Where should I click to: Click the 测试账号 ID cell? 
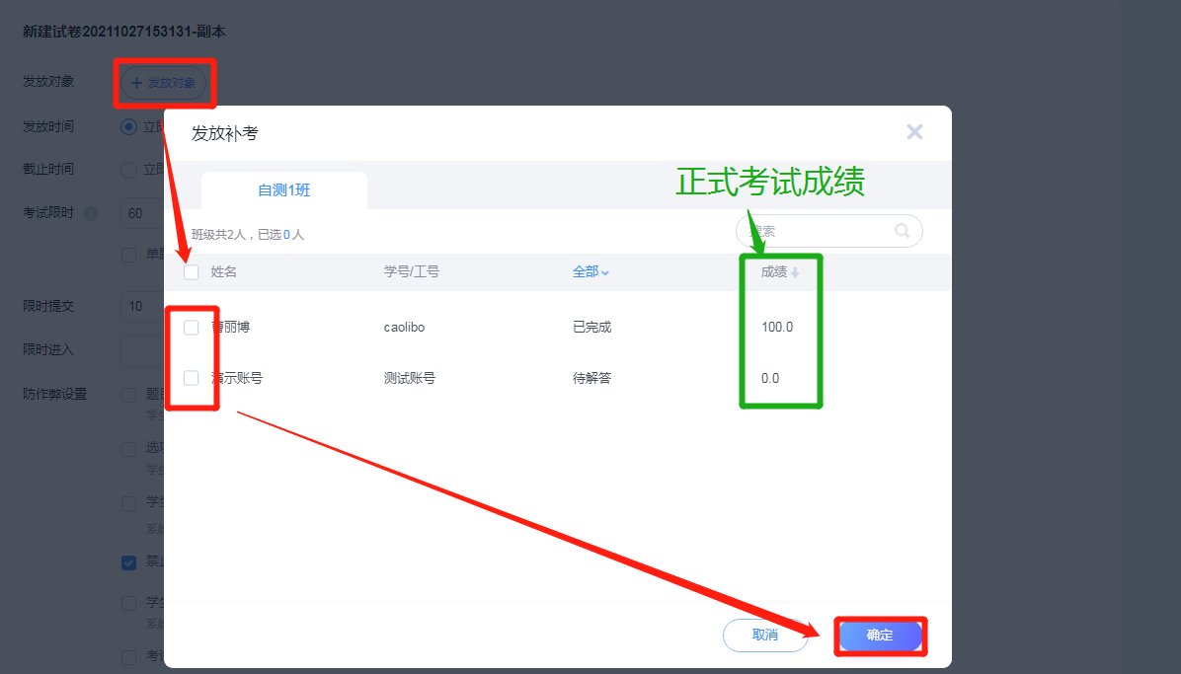pos(410,378)
